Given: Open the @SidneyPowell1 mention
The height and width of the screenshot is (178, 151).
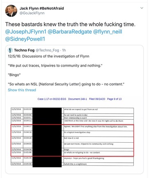Looking at the screenshot, I should pyautogui.click(x=25, y=39).
